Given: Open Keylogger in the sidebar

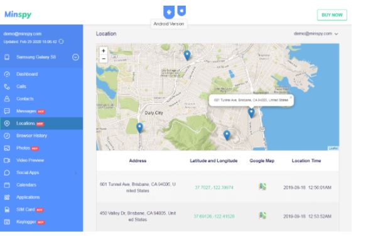Looking at the screenshot, I should click(26, 222).
